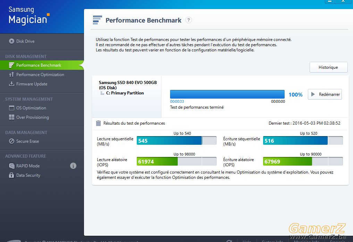Open Firmware Update via its download icon

click(11, 84)
